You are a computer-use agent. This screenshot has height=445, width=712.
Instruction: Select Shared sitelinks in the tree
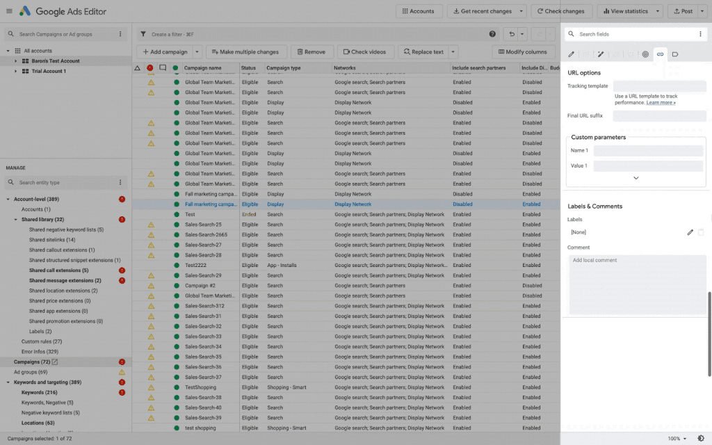coord(52,240)
